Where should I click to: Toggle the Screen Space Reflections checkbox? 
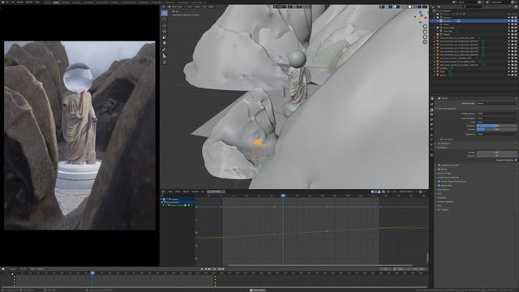tap(440, 182)
